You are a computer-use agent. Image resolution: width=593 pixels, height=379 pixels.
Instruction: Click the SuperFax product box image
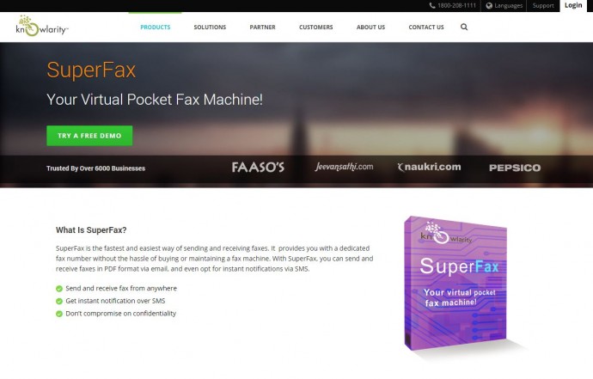[456, 283]
